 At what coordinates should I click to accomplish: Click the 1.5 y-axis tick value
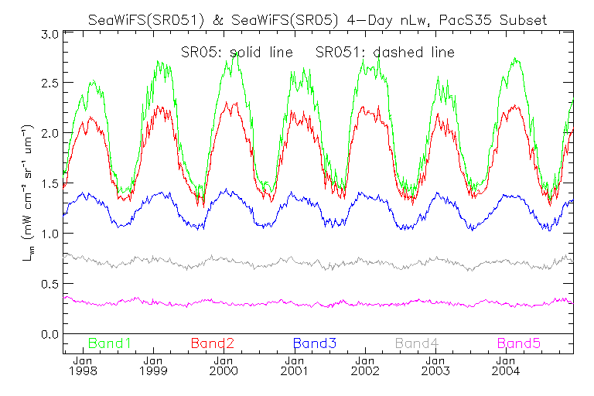pos(49,184)
